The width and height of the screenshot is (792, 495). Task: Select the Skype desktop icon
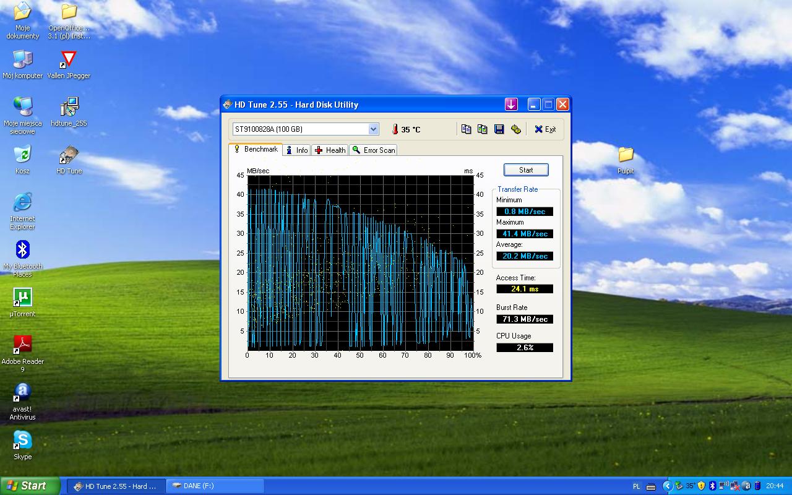pyautogui.click(x=22, y=445)
